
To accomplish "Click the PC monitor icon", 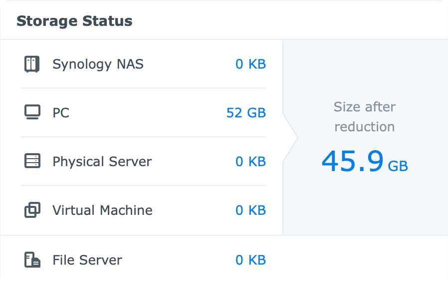I will [x=32, y=112].
